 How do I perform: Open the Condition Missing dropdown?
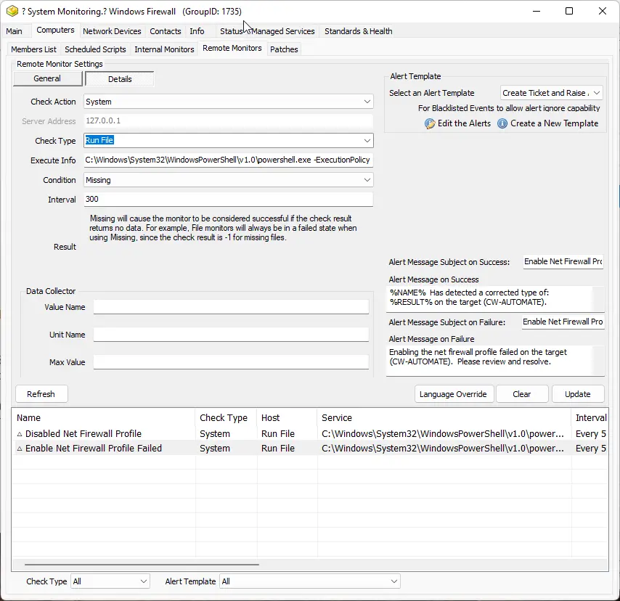(x=367, y=180)
